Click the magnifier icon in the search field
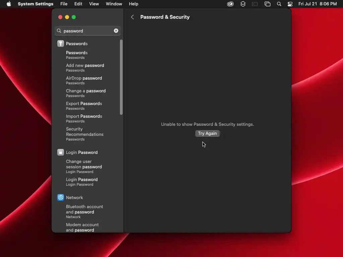Image resolution: width=343 pixels, height=257 pixels. [59, 31]
